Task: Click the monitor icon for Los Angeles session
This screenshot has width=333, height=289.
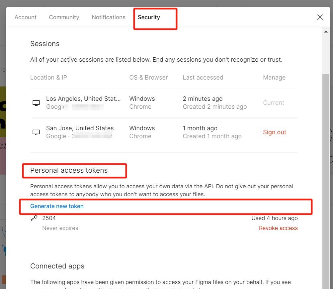Action: click(36, 103)
